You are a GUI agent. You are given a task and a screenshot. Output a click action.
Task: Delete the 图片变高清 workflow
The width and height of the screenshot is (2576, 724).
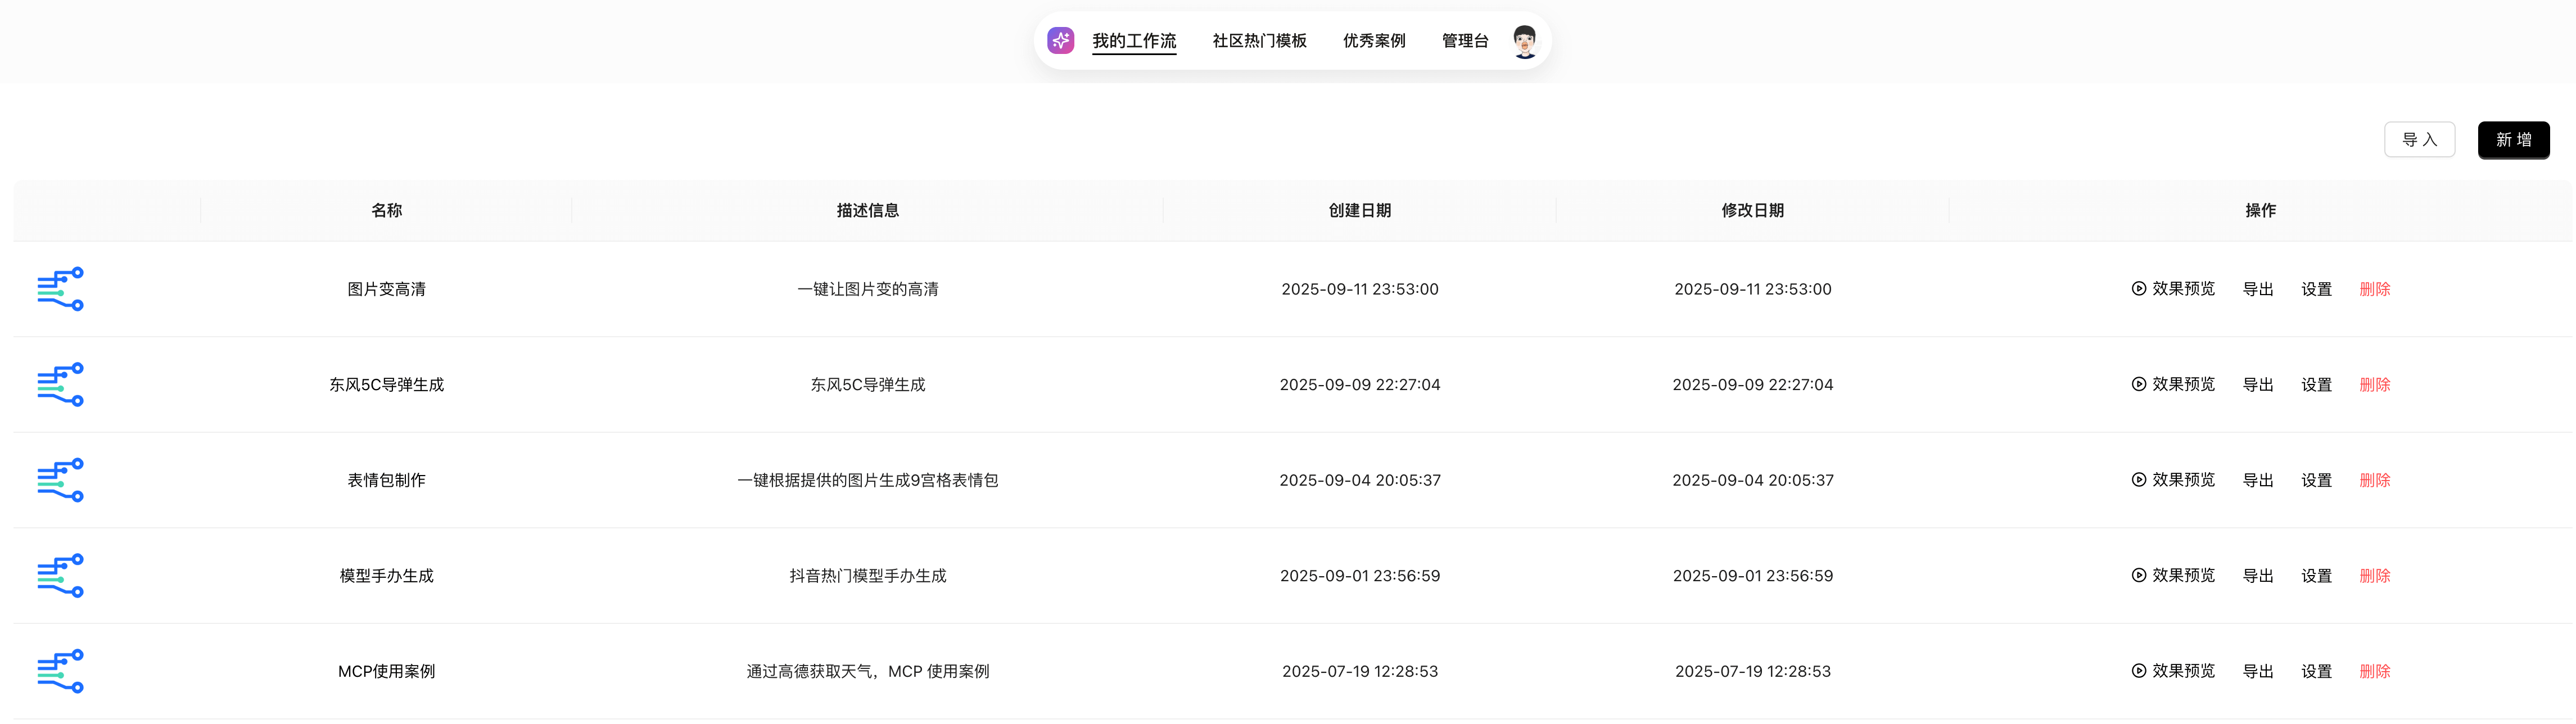pos(2374,289)
